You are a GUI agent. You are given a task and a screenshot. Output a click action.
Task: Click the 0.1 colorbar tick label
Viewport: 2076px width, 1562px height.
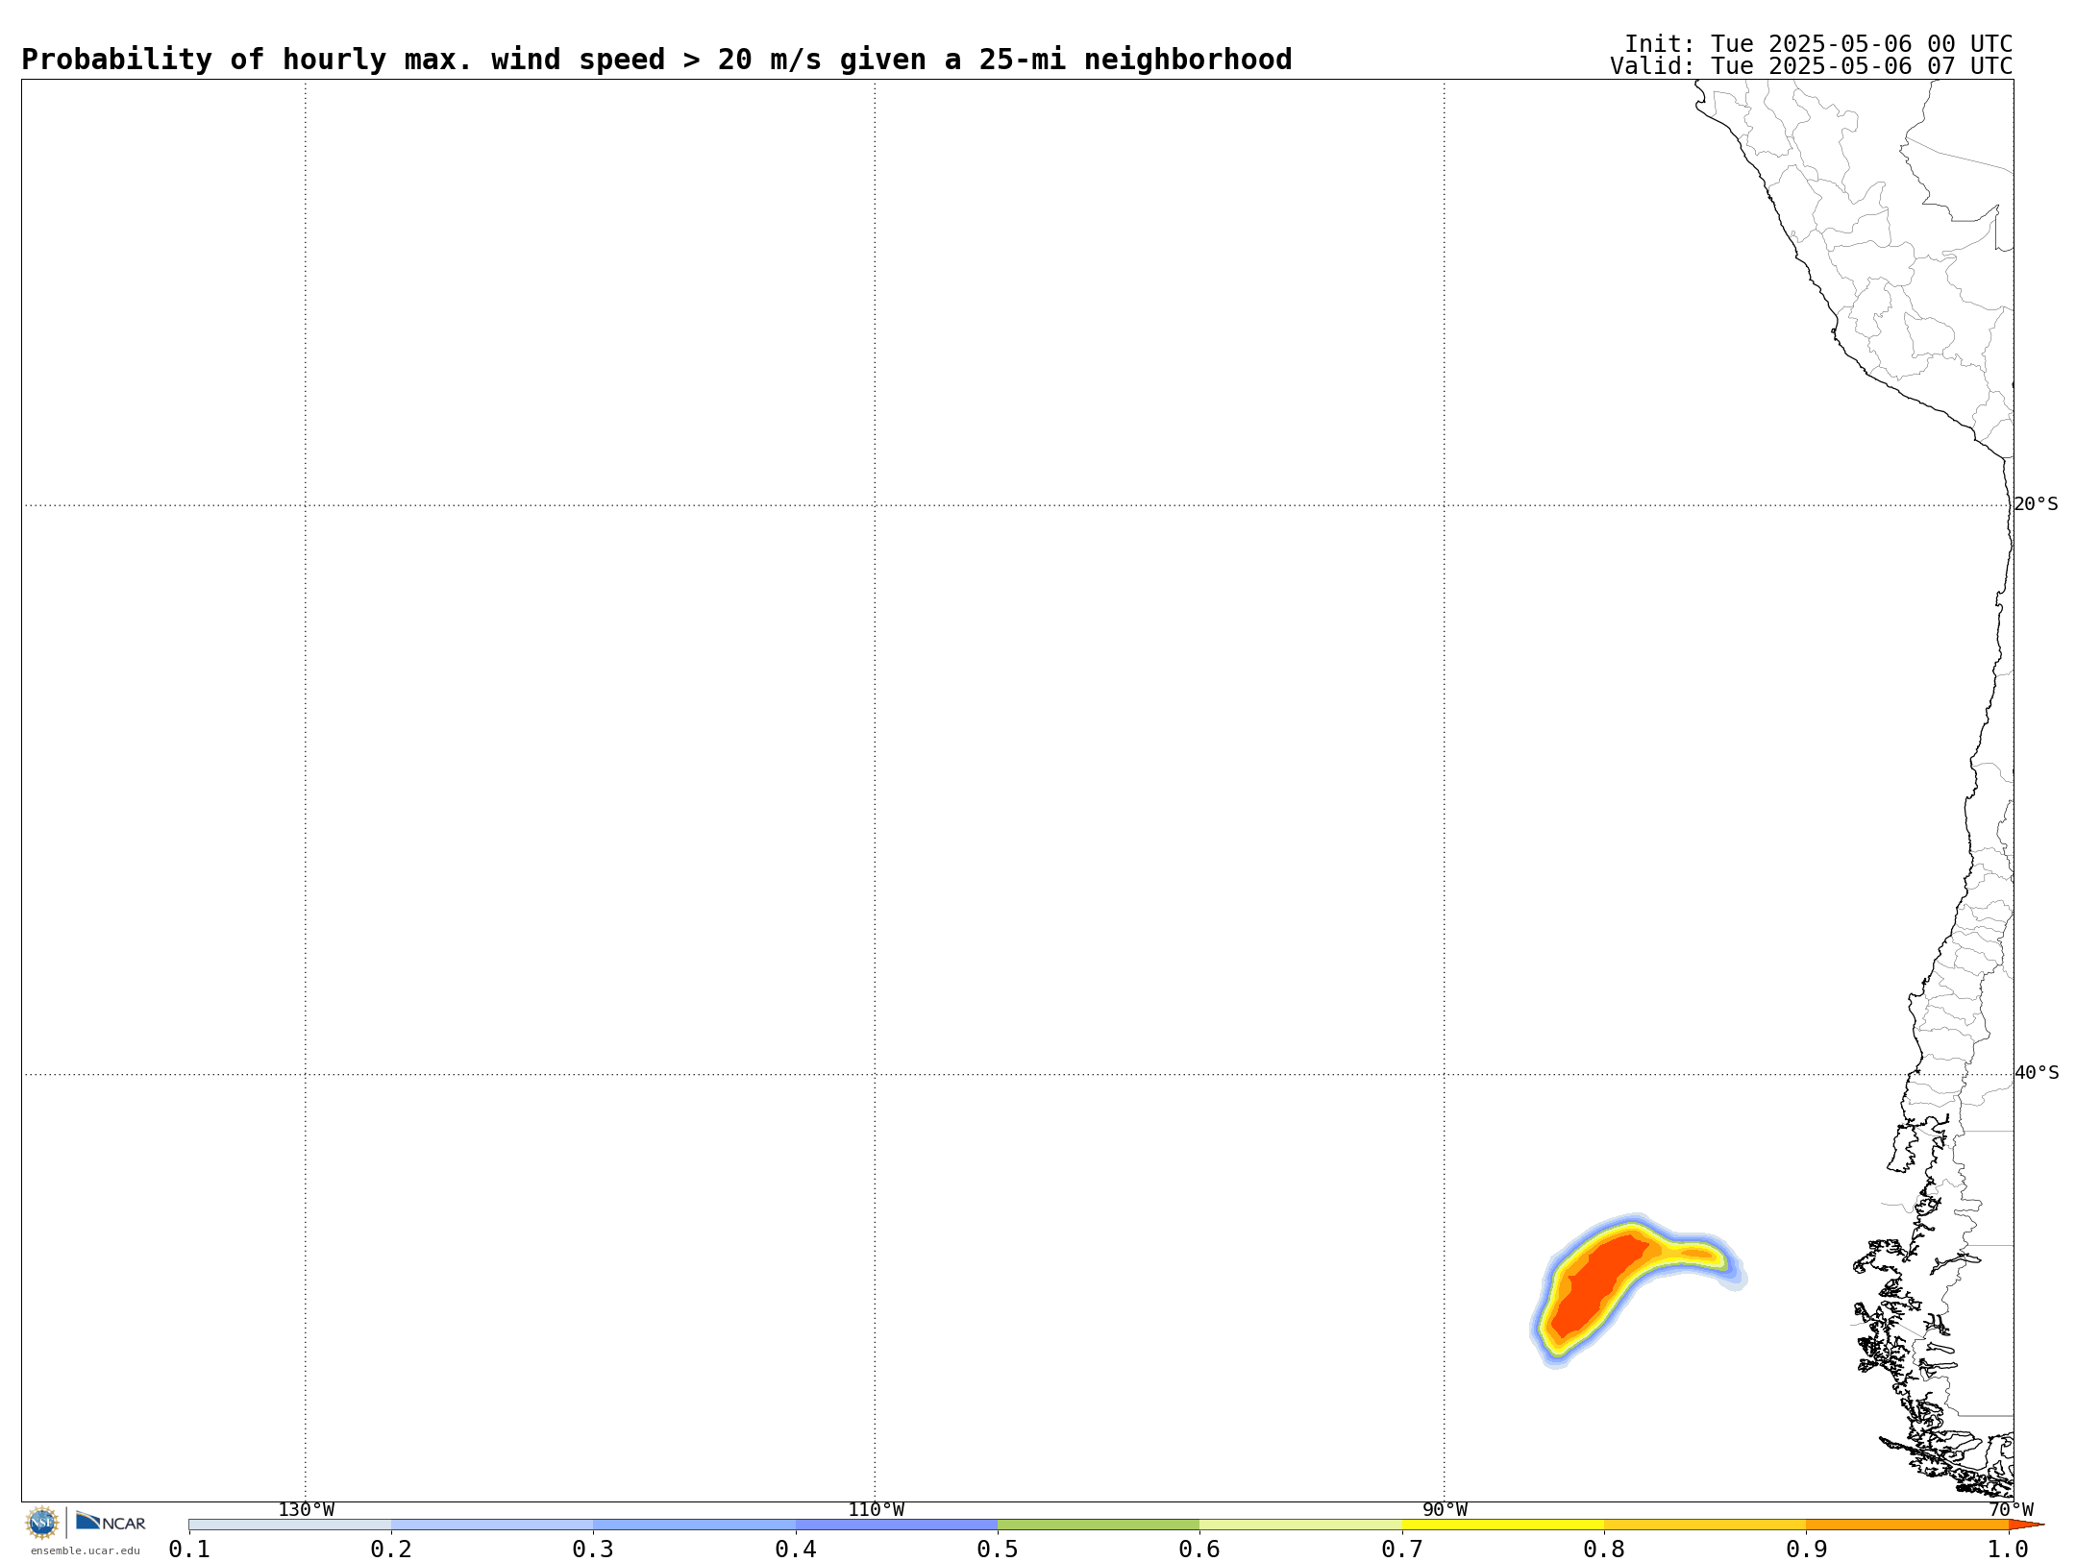pos(189,1550)
